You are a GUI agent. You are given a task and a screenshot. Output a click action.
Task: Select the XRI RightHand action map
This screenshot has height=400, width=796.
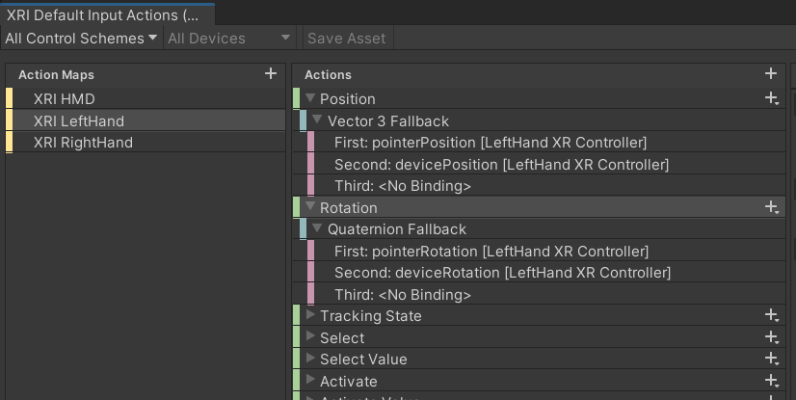83,143
